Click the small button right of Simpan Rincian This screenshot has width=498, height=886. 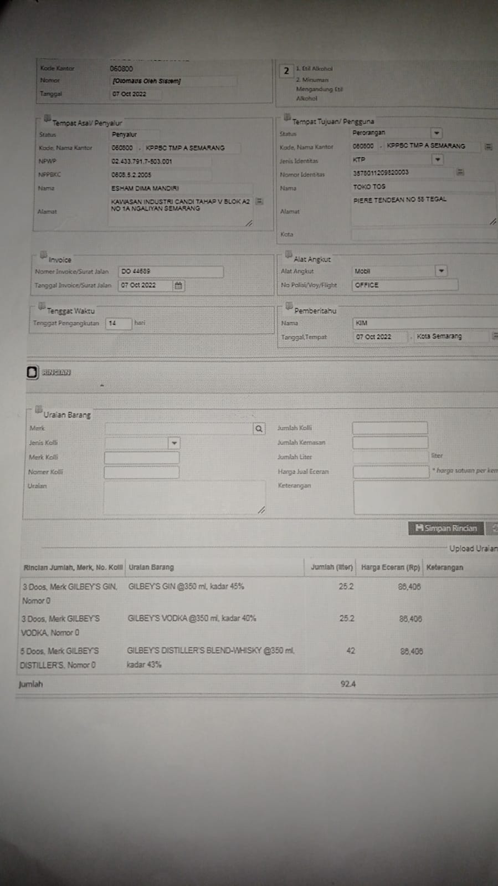[493, 528]
